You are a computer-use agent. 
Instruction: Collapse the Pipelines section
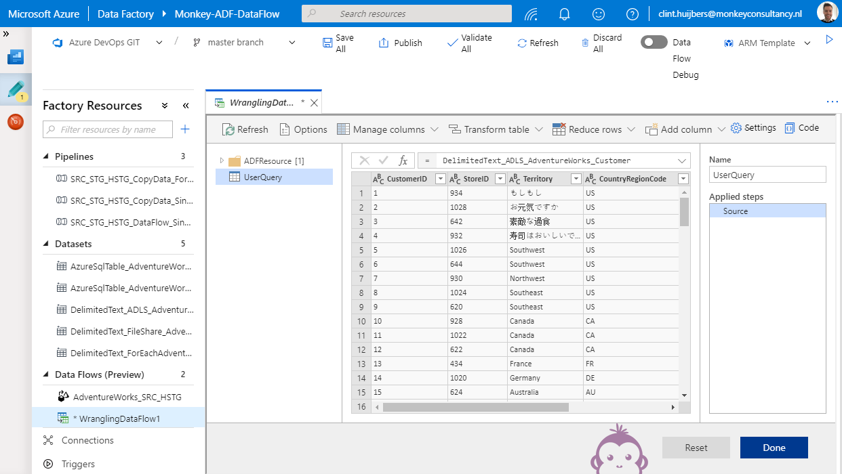pyautogui.click(x=46, y=156)
